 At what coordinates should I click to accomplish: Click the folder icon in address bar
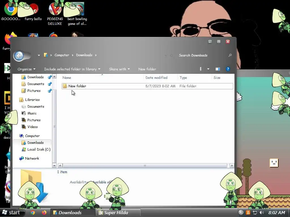(x=46, y=55)
